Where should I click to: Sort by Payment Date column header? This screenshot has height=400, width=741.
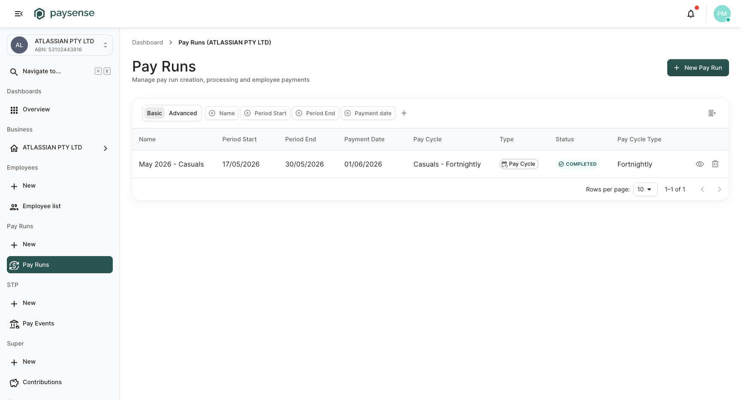pos(364,139)
